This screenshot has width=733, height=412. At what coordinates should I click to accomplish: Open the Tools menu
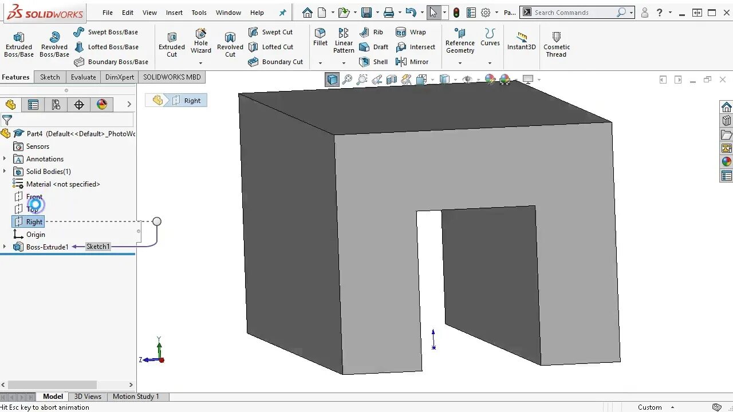click(x=199, y=13)
